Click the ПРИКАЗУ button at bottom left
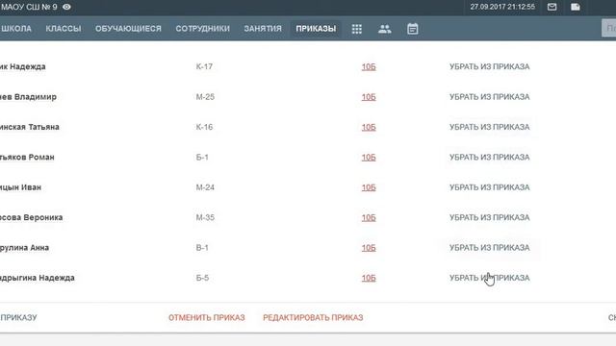 click(x=18, y=318)
